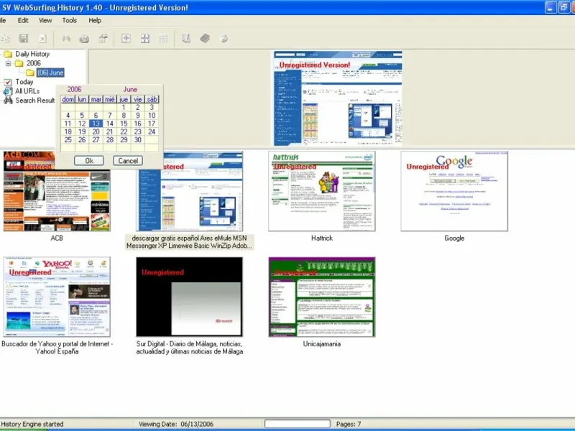Viewport: 575px width, 431px height.
Task: Pick June 28 in the calendar
Action: coord(110,139)
